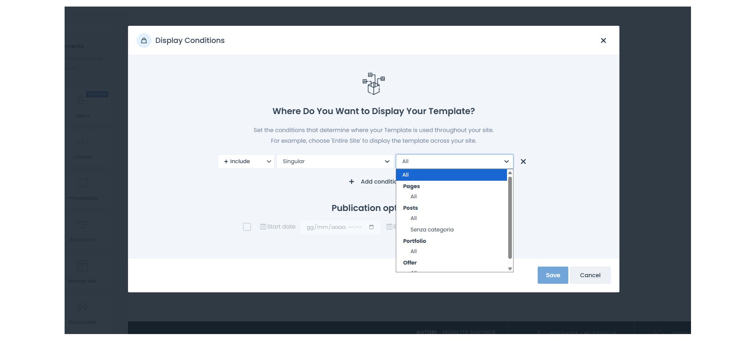Click the plus icon next to Add condition

point(352,182)
